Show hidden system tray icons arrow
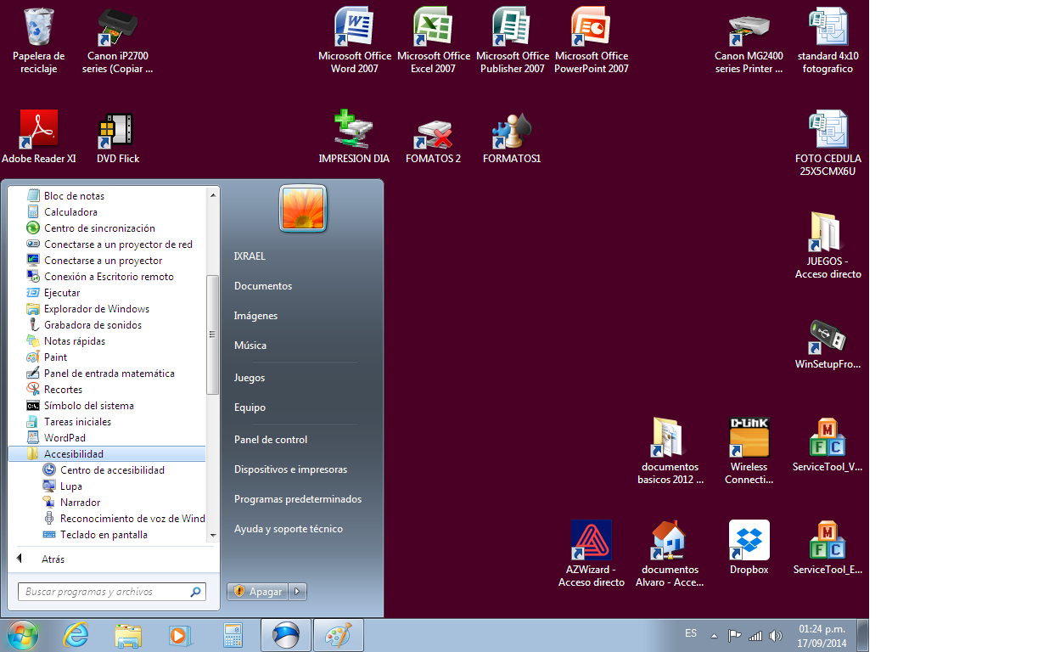Screen dimensions: 1038x652 (x=714, y=635)
